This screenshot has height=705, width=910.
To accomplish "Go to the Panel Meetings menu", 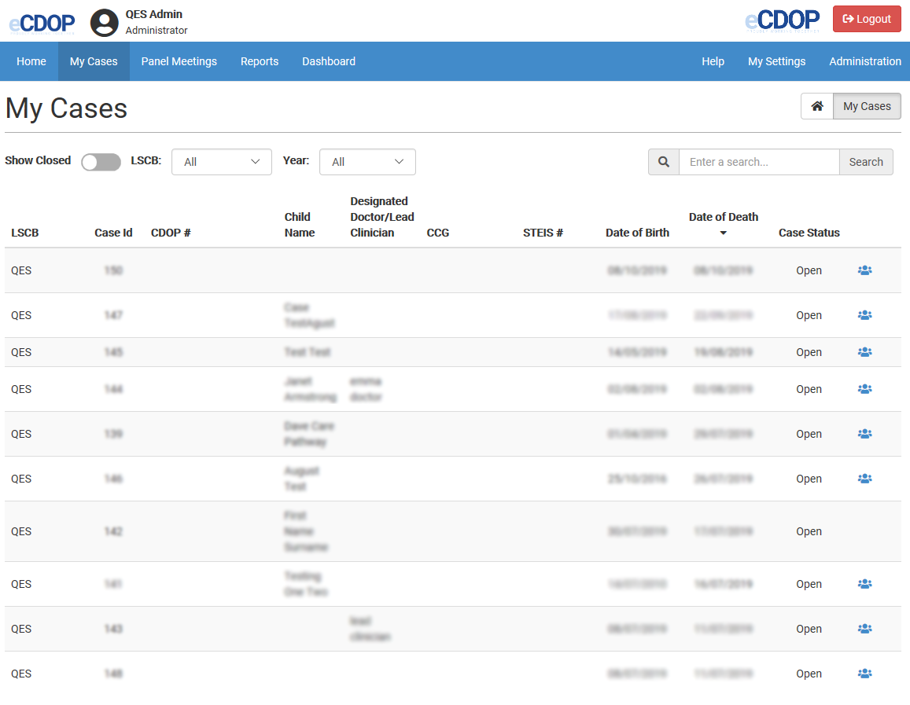I will (x=179, y=61).
